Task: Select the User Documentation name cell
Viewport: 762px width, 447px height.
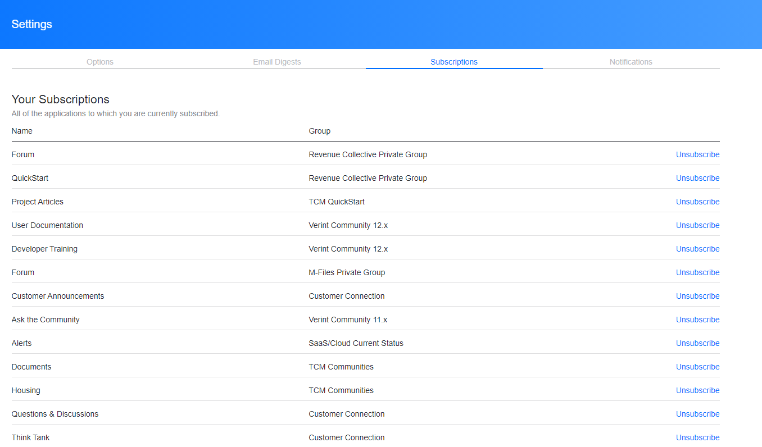Action: point(47,225)
